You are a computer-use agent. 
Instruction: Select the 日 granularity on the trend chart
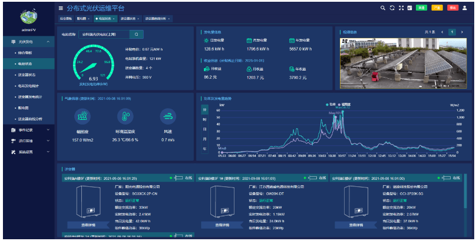pyautogui.click(x=204, y=129)
